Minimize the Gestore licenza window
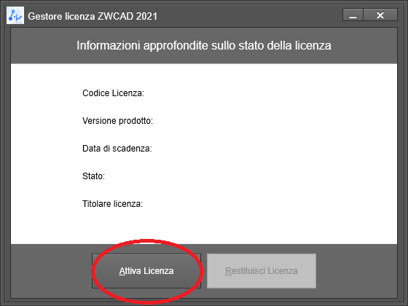 (x=353, y=15)
